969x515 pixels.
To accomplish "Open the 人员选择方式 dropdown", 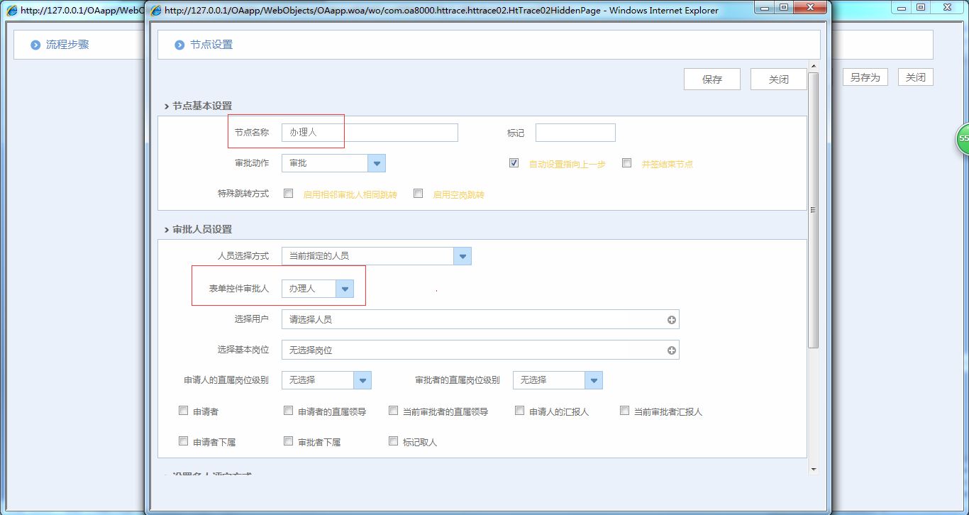I will 462,256.
